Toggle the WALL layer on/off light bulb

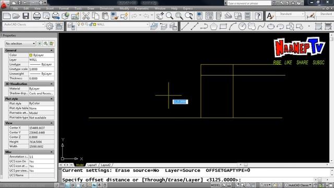click(x=79, y=25)
